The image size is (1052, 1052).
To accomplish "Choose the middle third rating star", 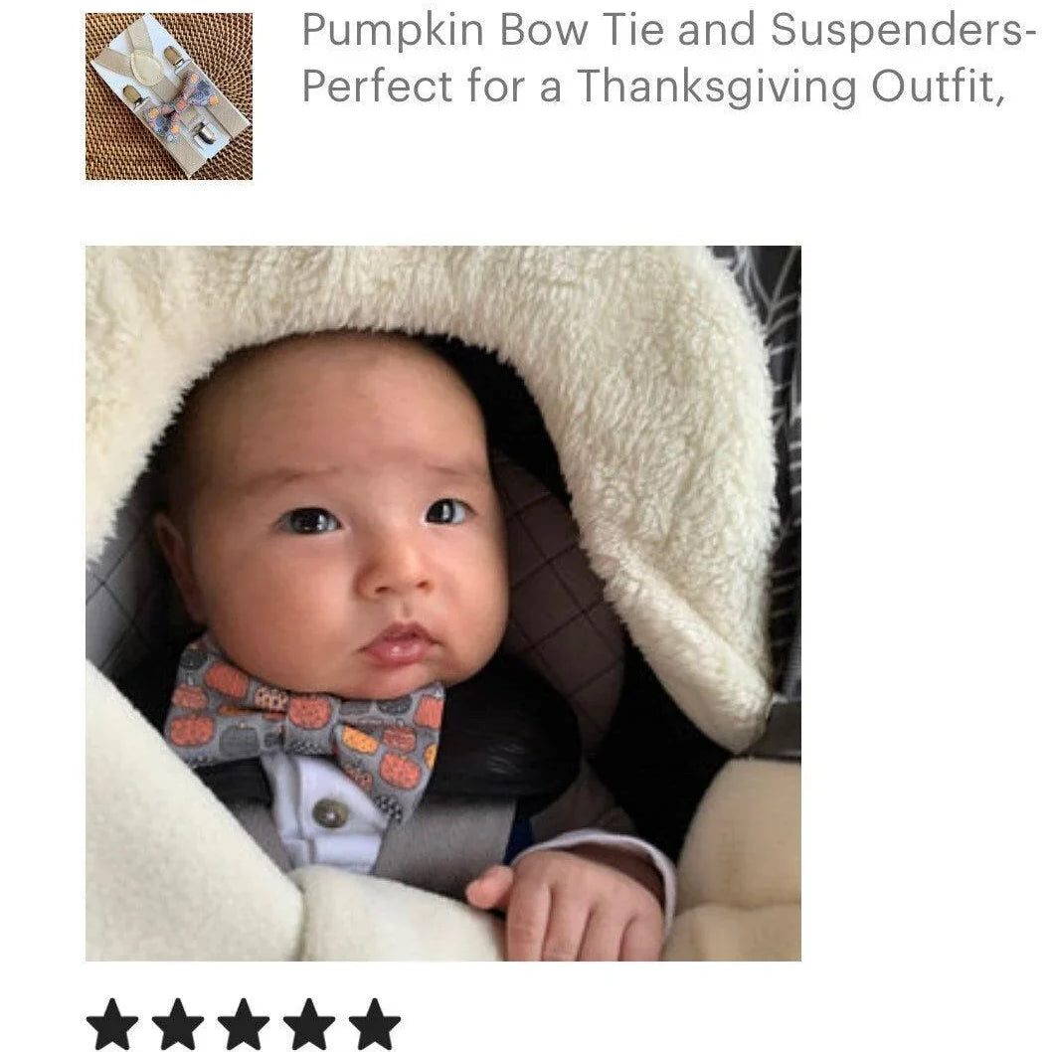I will click(x=244, y=1024).
